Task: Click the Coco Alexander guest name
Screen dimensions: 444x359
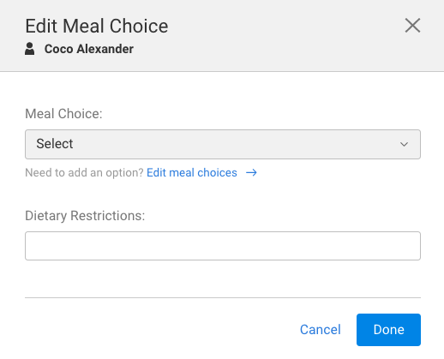Action: point(89,49)
